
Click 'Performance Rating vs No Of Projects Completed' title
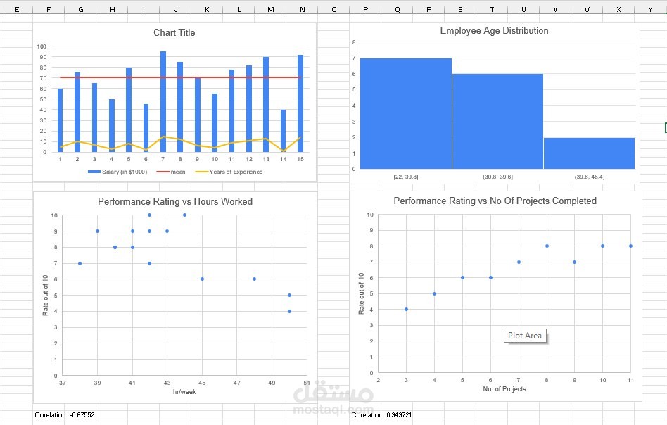(x=495, y=201)
